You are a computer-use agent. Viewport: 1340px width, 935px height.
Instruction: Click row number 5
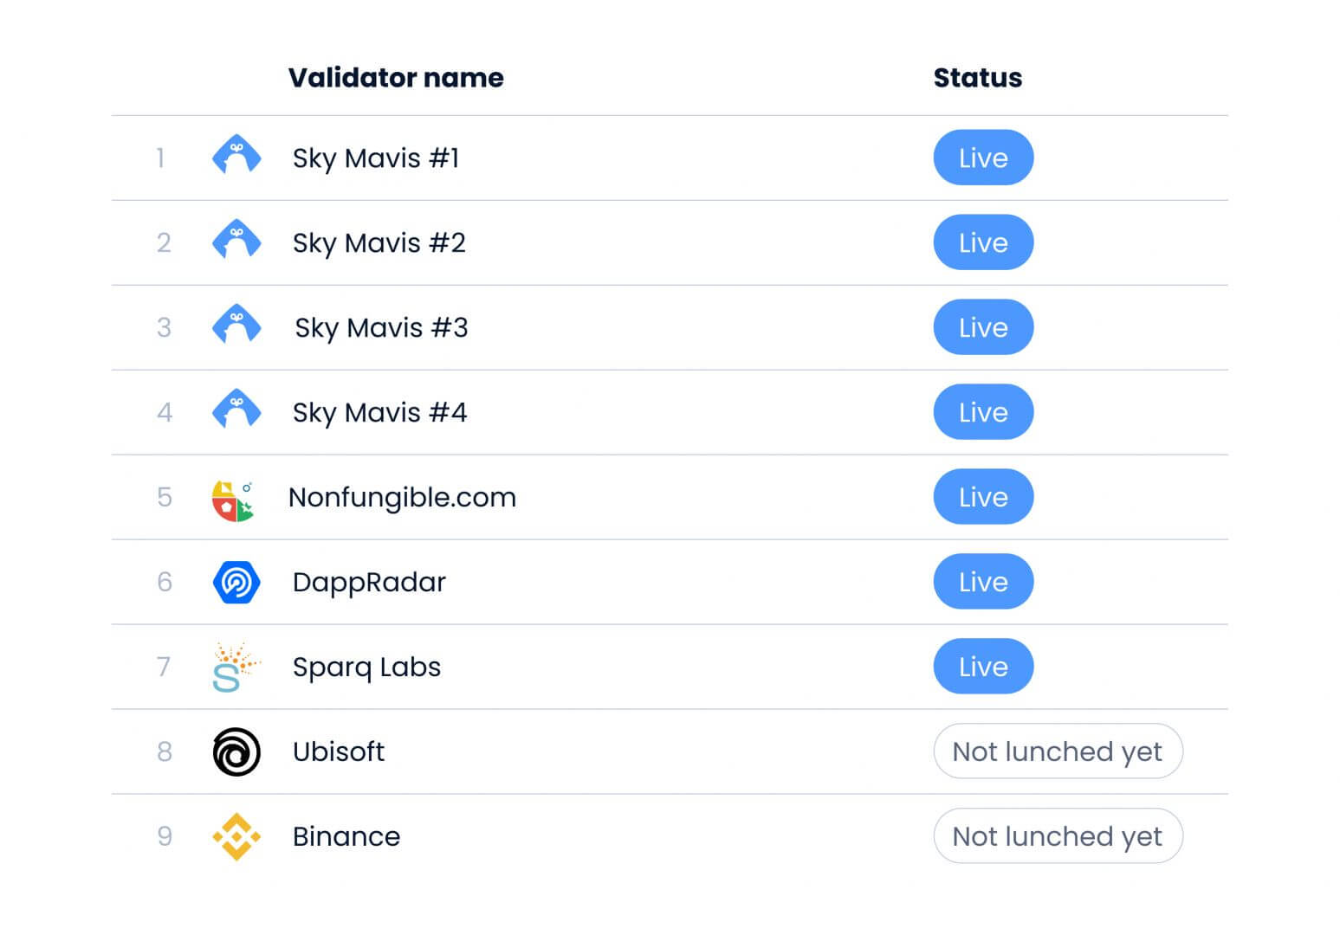(165, 497)
